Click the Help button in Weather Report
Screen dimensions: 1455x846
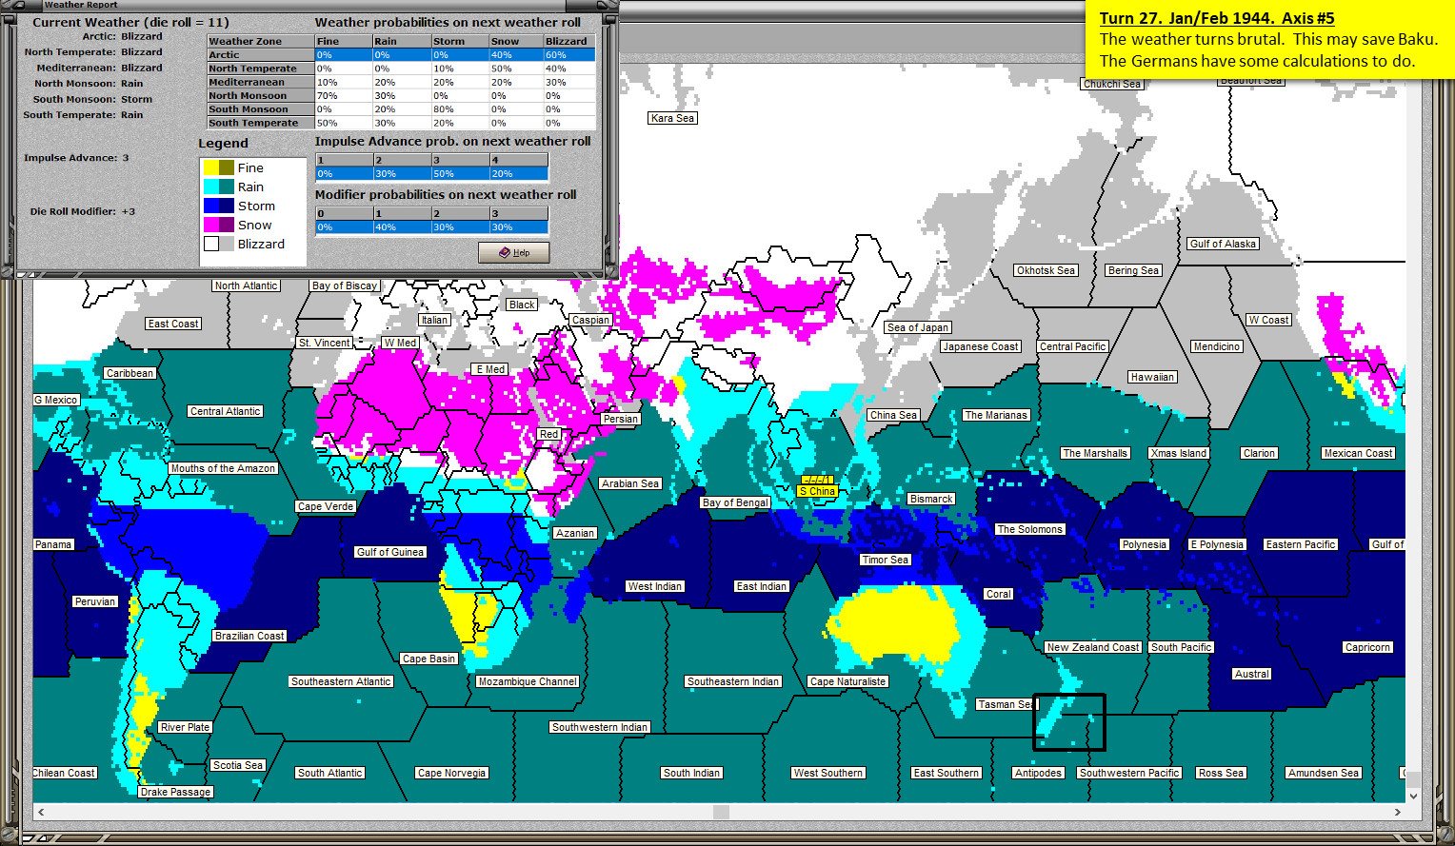514,252
